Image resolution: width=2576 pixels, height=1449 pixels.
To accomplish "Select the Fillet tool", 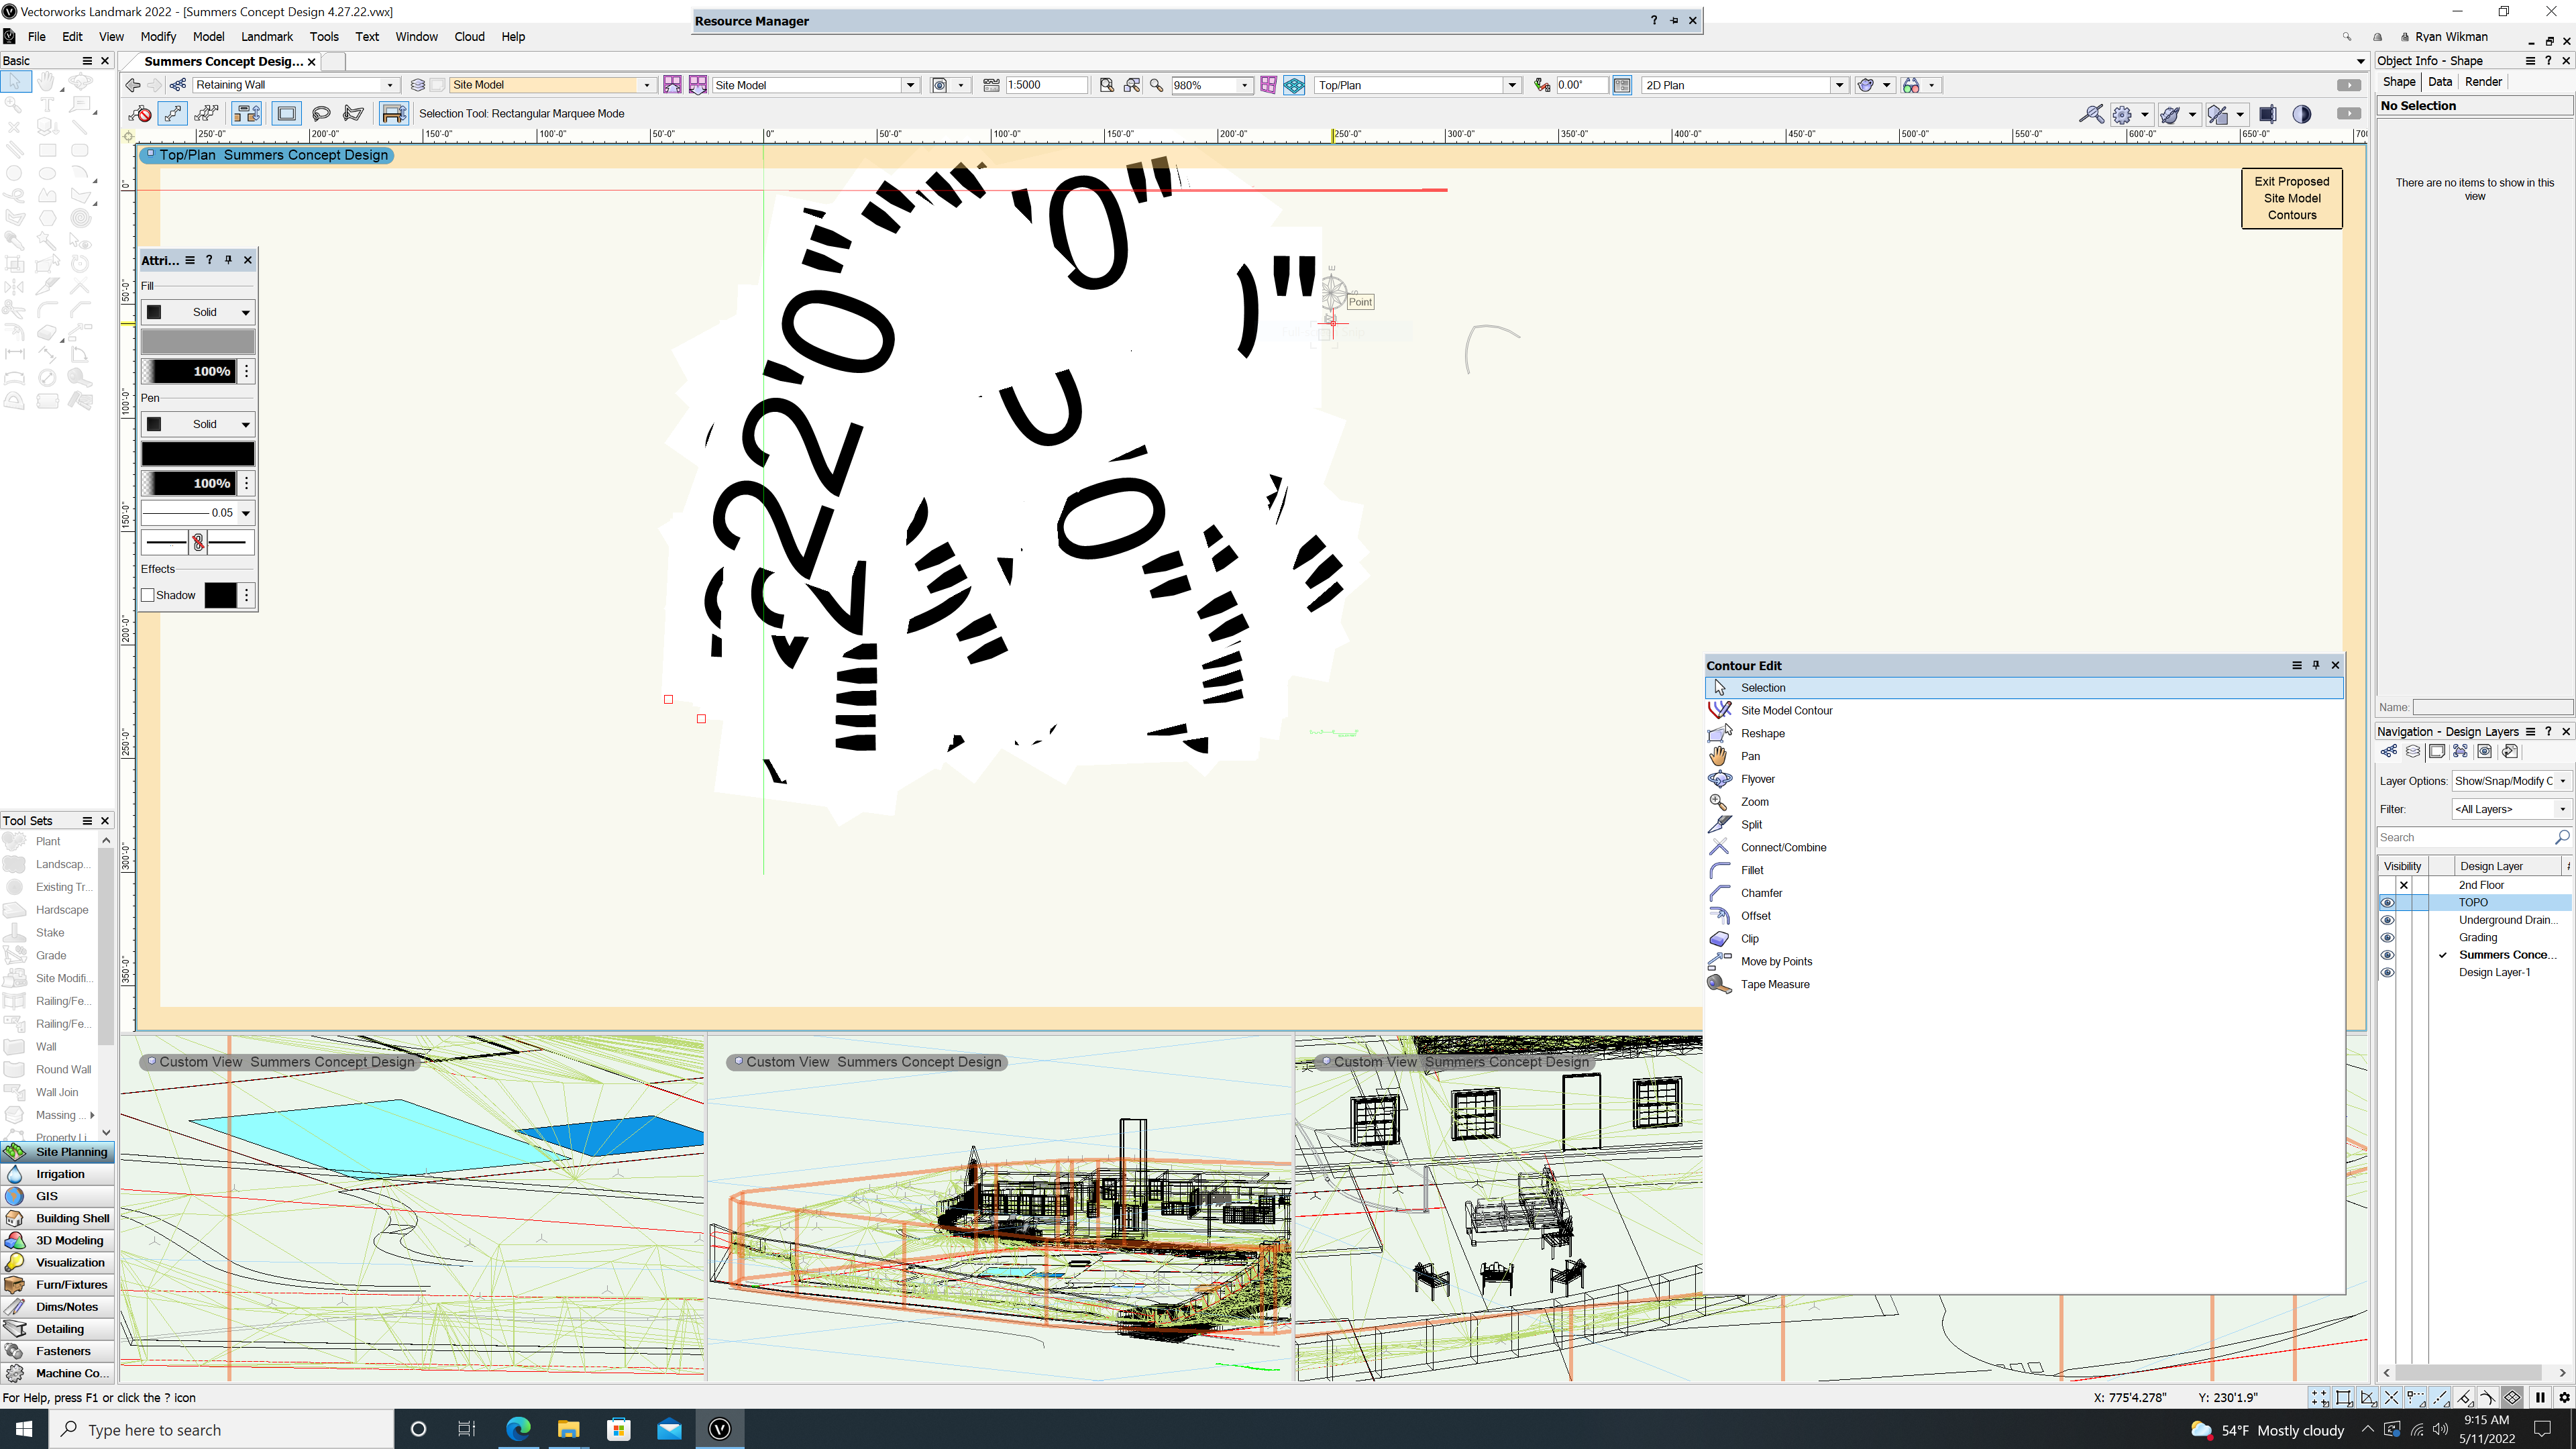I will pyautogui.click(x=1752, y=870).
